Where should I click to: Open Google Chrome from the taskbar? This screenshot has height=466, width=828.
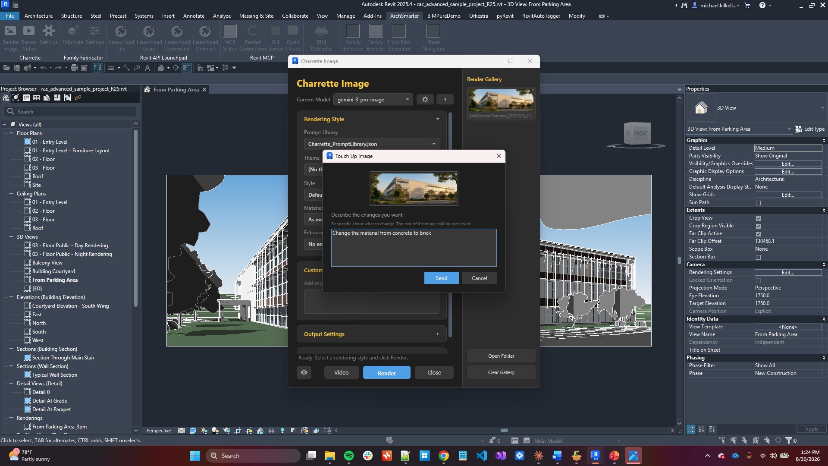(444, 456)
